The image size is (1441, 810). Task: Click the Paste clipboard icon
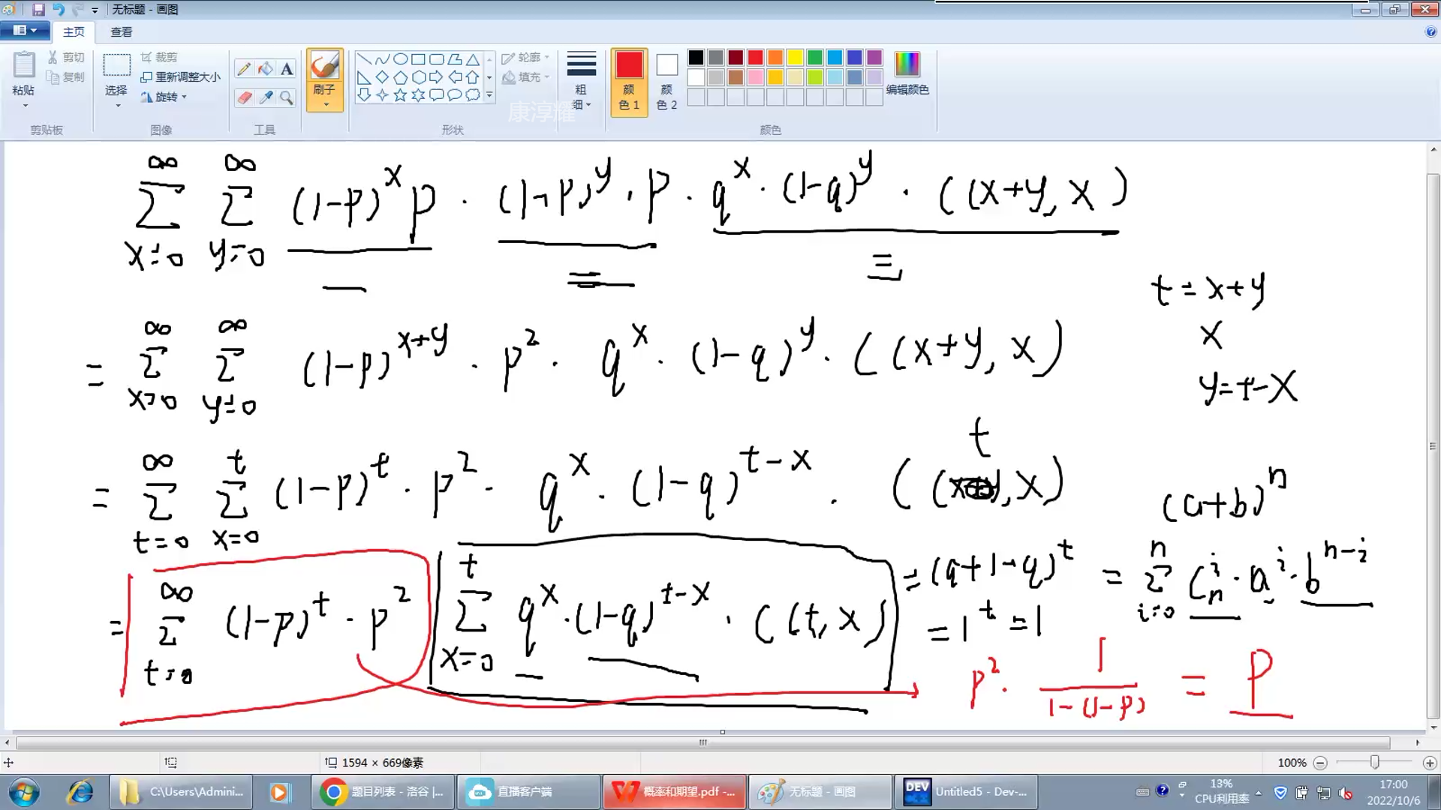click(x=23, y=66)
